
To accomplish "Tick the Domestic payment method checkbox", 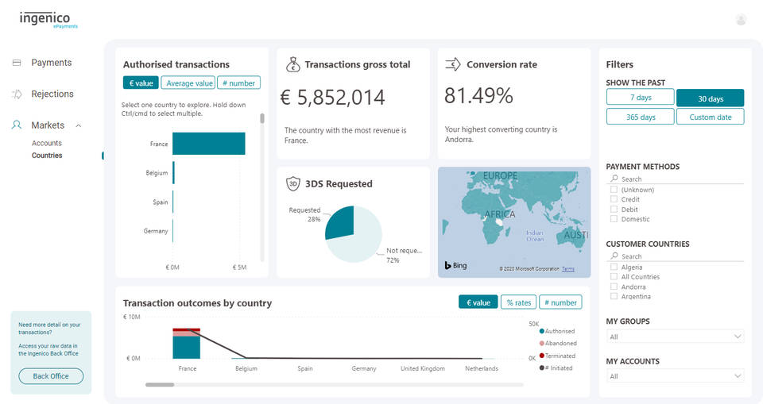I will [614, 219].
